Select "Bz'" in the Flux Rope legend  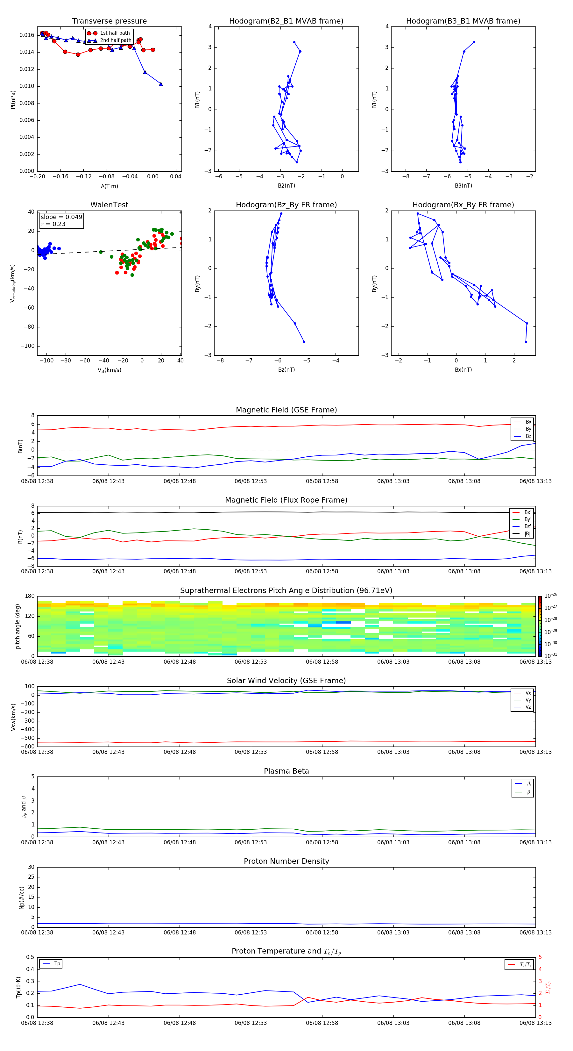point(522,526)
